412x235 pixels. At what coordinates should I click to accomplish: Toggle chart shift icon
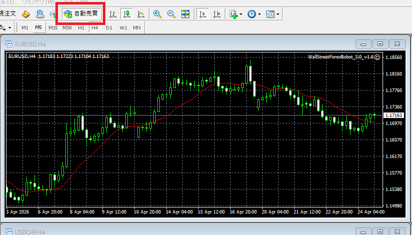[217, 14]
